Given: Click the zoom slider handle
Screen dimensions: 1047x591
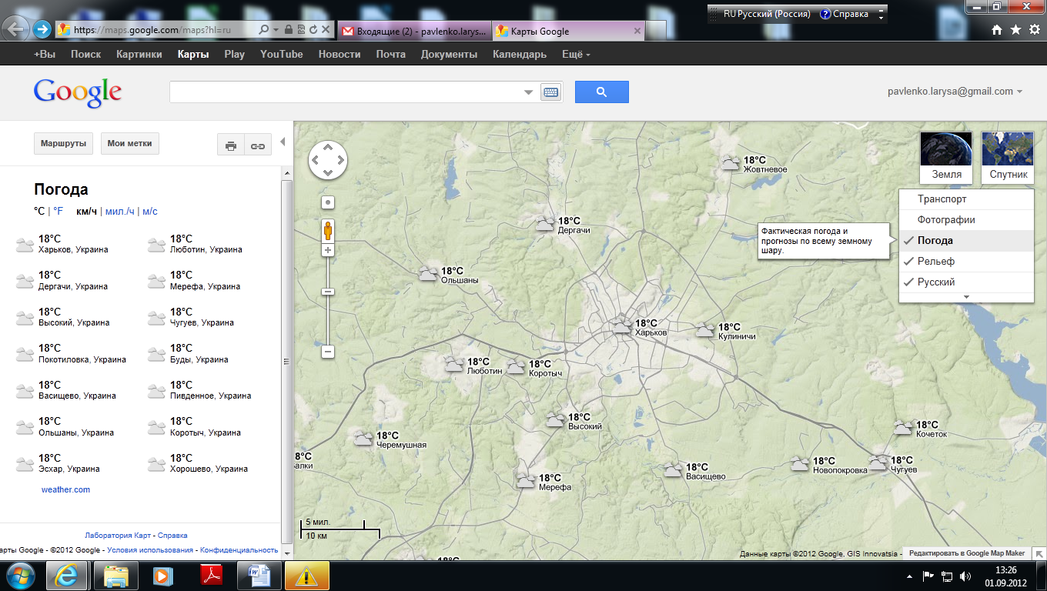Looking at the screenshot, I should pos(328,292).
